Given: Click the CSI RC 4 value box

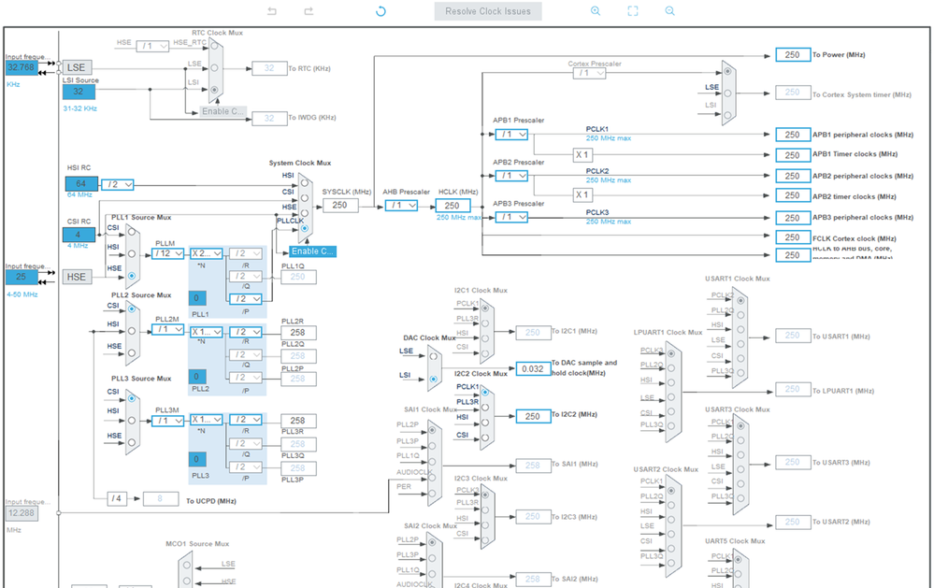Looking at the screenshot, I should 79,235.
